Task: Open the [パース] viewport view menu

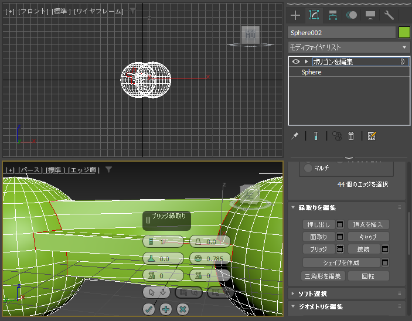Action: click(x=31, y=170)
